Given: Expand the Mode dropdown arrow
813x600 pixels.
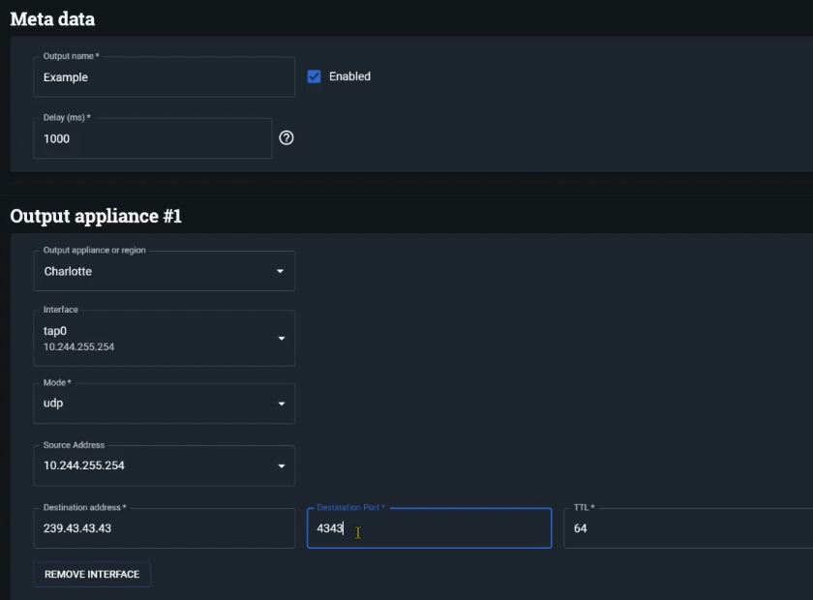Looking at the screenshot, I should [281, 404].
